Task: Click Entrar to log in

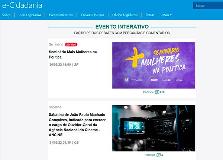Action: point(150,15)
